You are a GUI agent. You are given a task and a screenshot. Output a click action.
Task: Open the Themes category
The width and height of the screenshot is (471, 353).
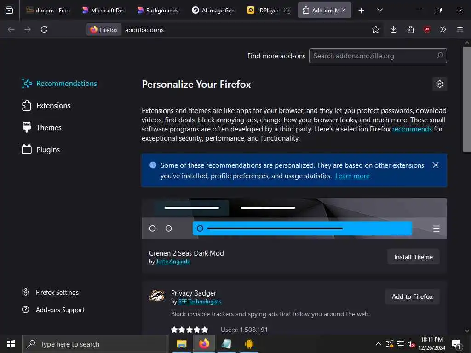click(41, 128)
